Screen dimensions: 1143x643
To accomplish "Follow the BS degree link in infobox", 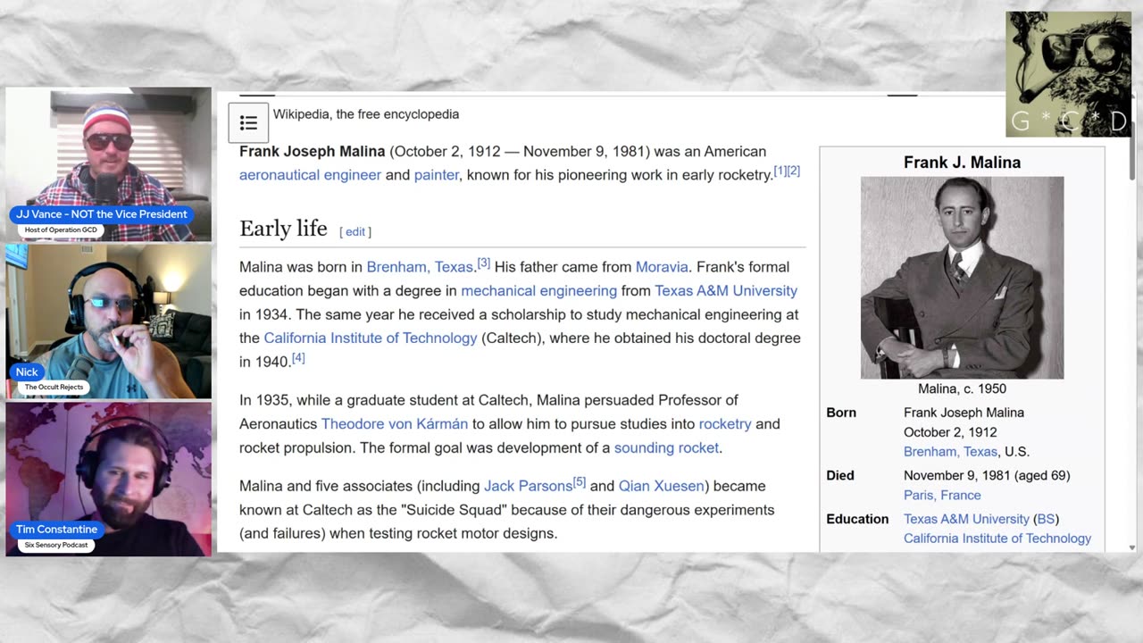I will [x=1046, y=519].
